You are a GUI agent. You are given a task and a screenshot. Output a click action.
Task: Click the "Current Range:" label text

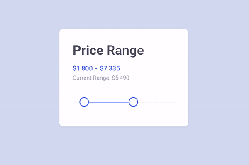click(x=91, y=78)
